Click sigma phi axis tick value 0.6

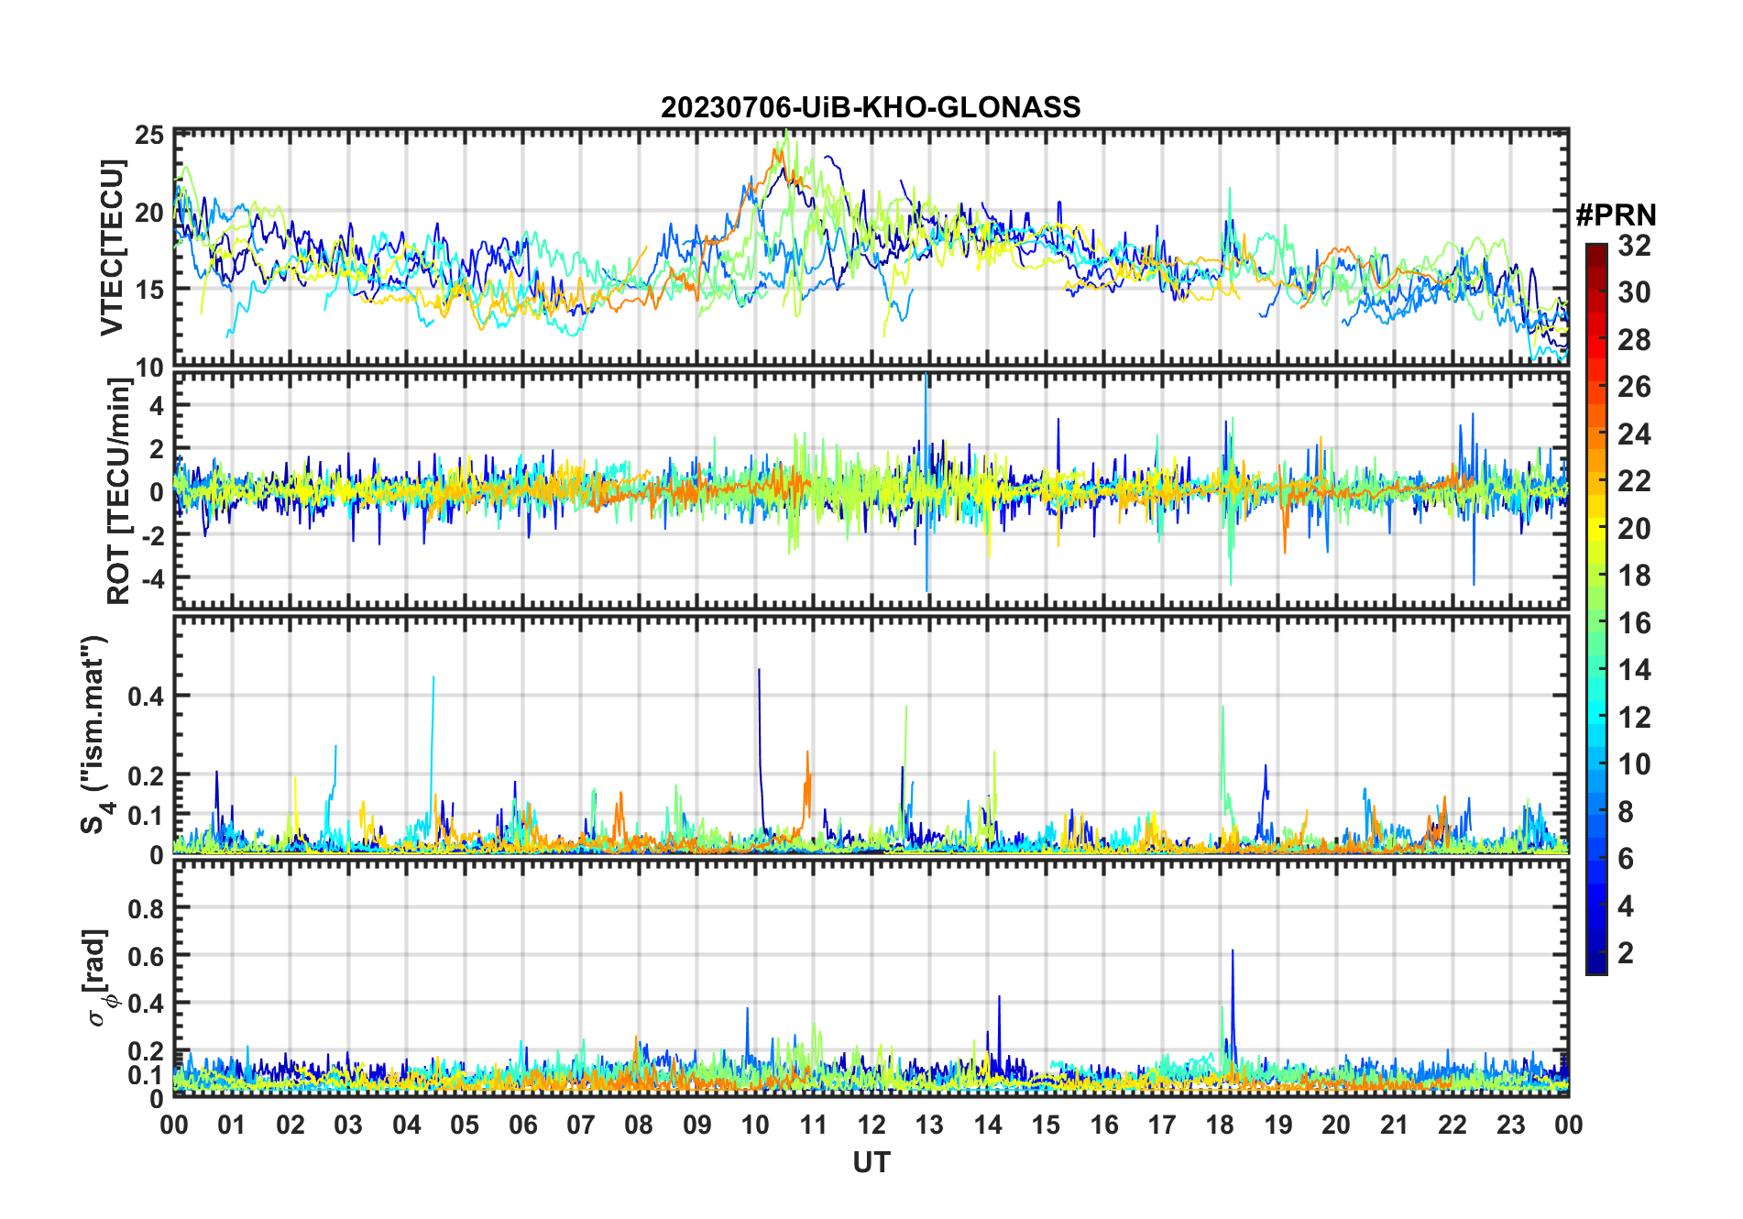click(147, 956)
